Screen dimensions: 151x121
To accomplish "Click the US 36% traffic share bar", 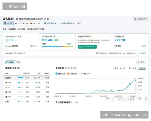I will [x=21, y=82].
